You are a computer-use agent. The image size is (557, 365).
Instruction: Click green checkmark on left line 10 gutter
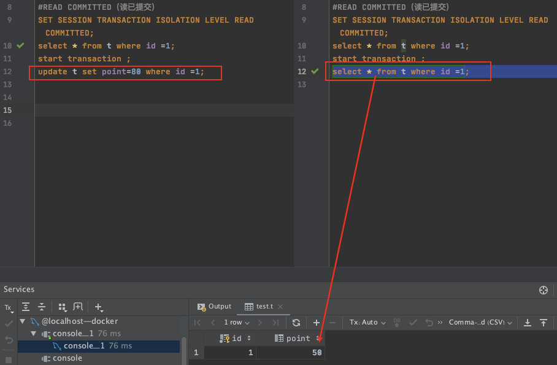(x=21, y=45)
